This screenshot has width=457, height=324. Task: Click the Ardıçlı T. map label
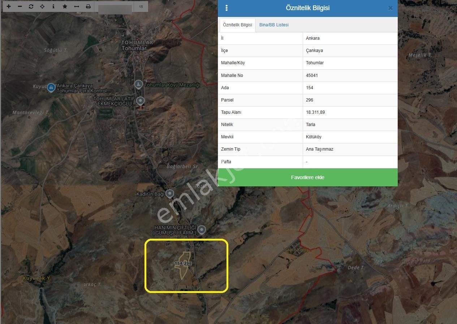tap(398, 206)
